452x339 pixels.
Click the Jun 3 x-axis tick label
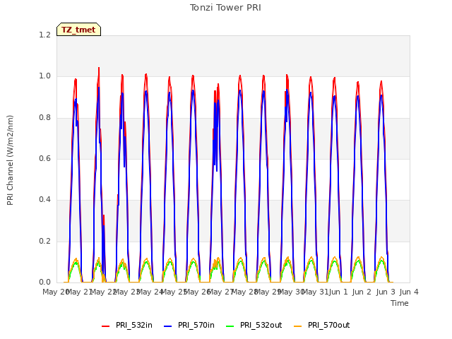(386, 292)
